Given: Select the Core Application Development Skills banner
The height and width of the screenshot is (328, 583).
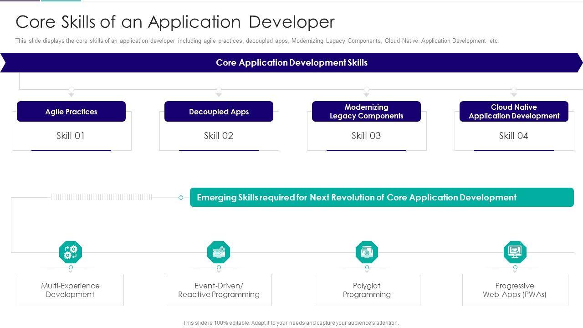Looking at the screenshot, I should [291, 63].
